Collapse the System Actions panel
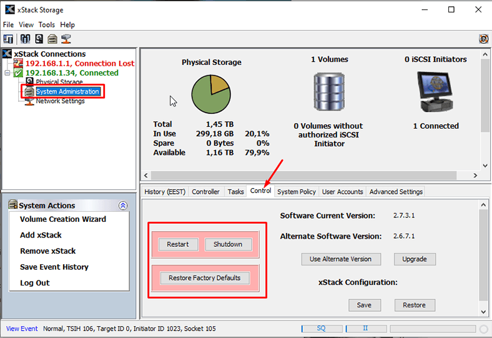The width and height of the screenshot is (492, 338). click(x=122, y=206)
